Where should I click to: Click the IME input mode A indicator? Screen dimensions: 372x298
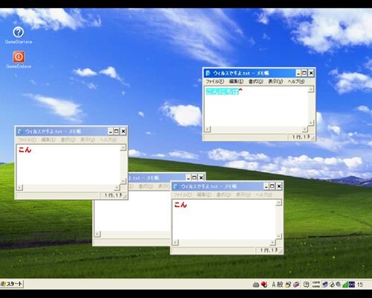point(274,285)
